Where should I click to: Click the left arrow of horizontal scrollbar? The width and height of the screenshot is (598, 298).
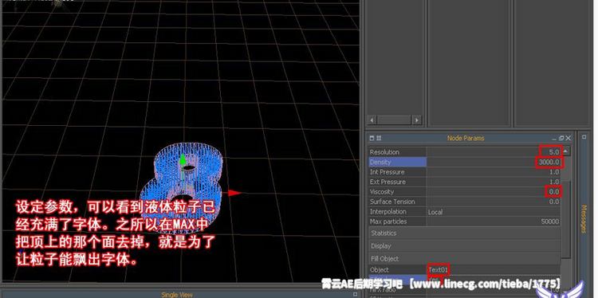[372, 120]
